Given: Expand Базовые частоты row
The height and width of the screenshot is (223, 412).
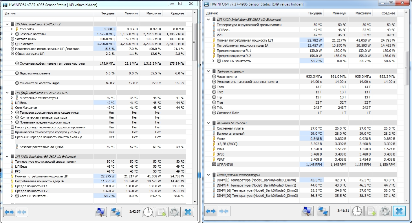Looking at the screenshot, I should [12, 34].
